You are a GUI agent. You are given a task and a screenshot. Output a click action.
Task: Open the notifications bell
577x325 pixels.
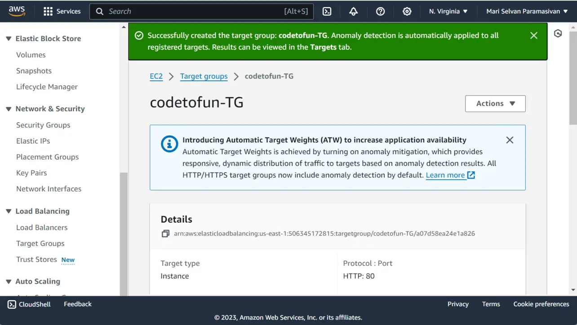point(354,11)
